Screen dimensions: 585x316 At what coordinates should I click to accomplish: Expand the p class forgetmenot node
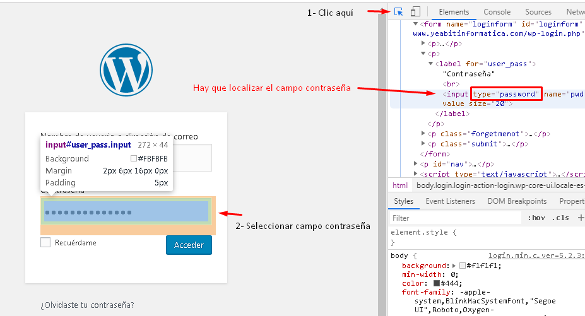click(x=423, y=133)
